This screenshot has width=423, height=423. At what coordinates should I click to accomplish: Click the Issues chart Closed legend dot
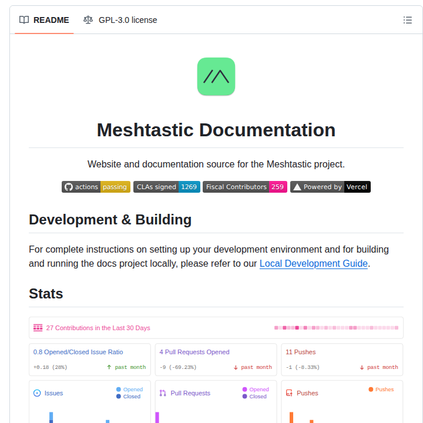tap(119, 397)
